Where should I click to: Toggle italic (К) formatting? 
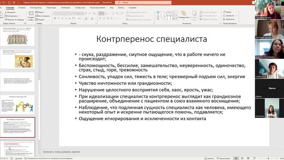pos(59,18)
